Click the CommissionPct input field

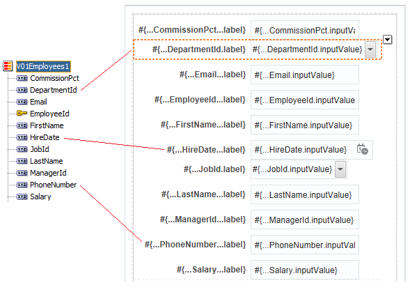click(305, 30)
